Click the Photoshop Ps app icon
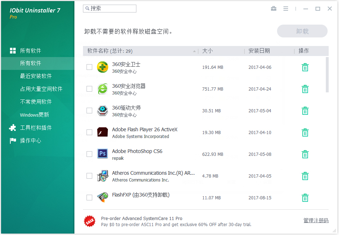 (x=103, y=154)
